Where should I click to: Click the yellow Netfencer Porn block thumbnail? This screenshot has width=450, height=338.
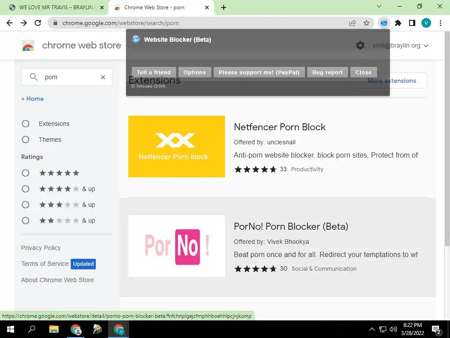pyautogui.click(x=177, y=147)
